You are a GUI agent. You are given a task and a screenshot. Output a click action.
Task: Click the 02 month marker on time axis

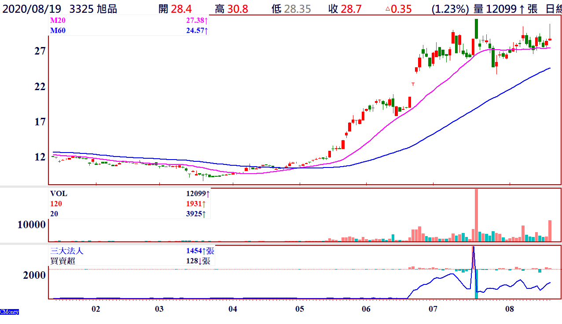click(x=96, y=309)
